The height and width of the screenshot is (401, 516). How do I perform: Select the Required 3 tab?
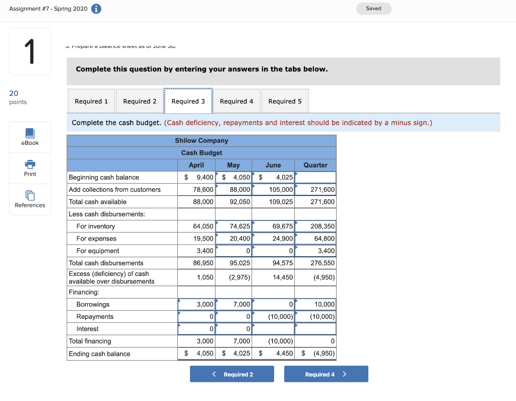[188, 101]
